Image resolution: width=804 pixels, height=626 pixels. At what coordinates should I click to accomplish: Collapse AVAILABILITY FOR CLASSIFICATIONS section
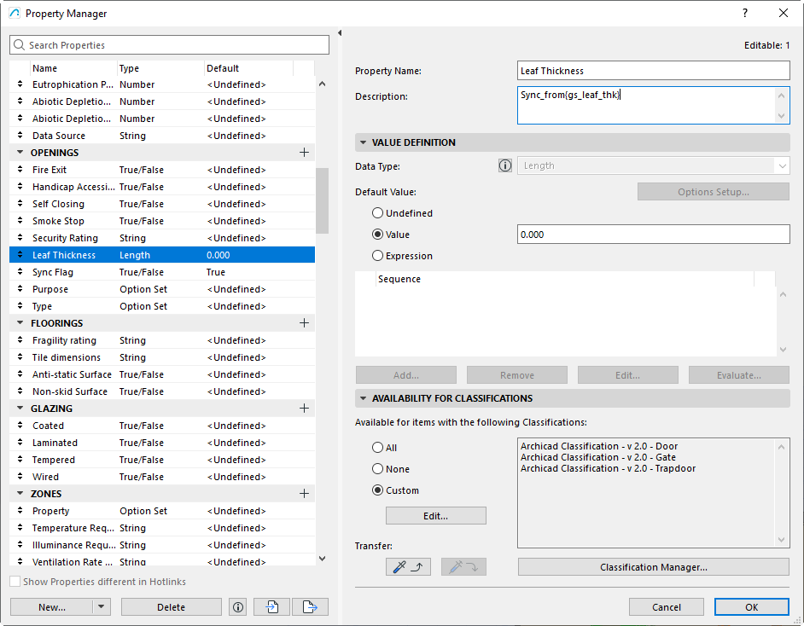[x=363, y=398]
